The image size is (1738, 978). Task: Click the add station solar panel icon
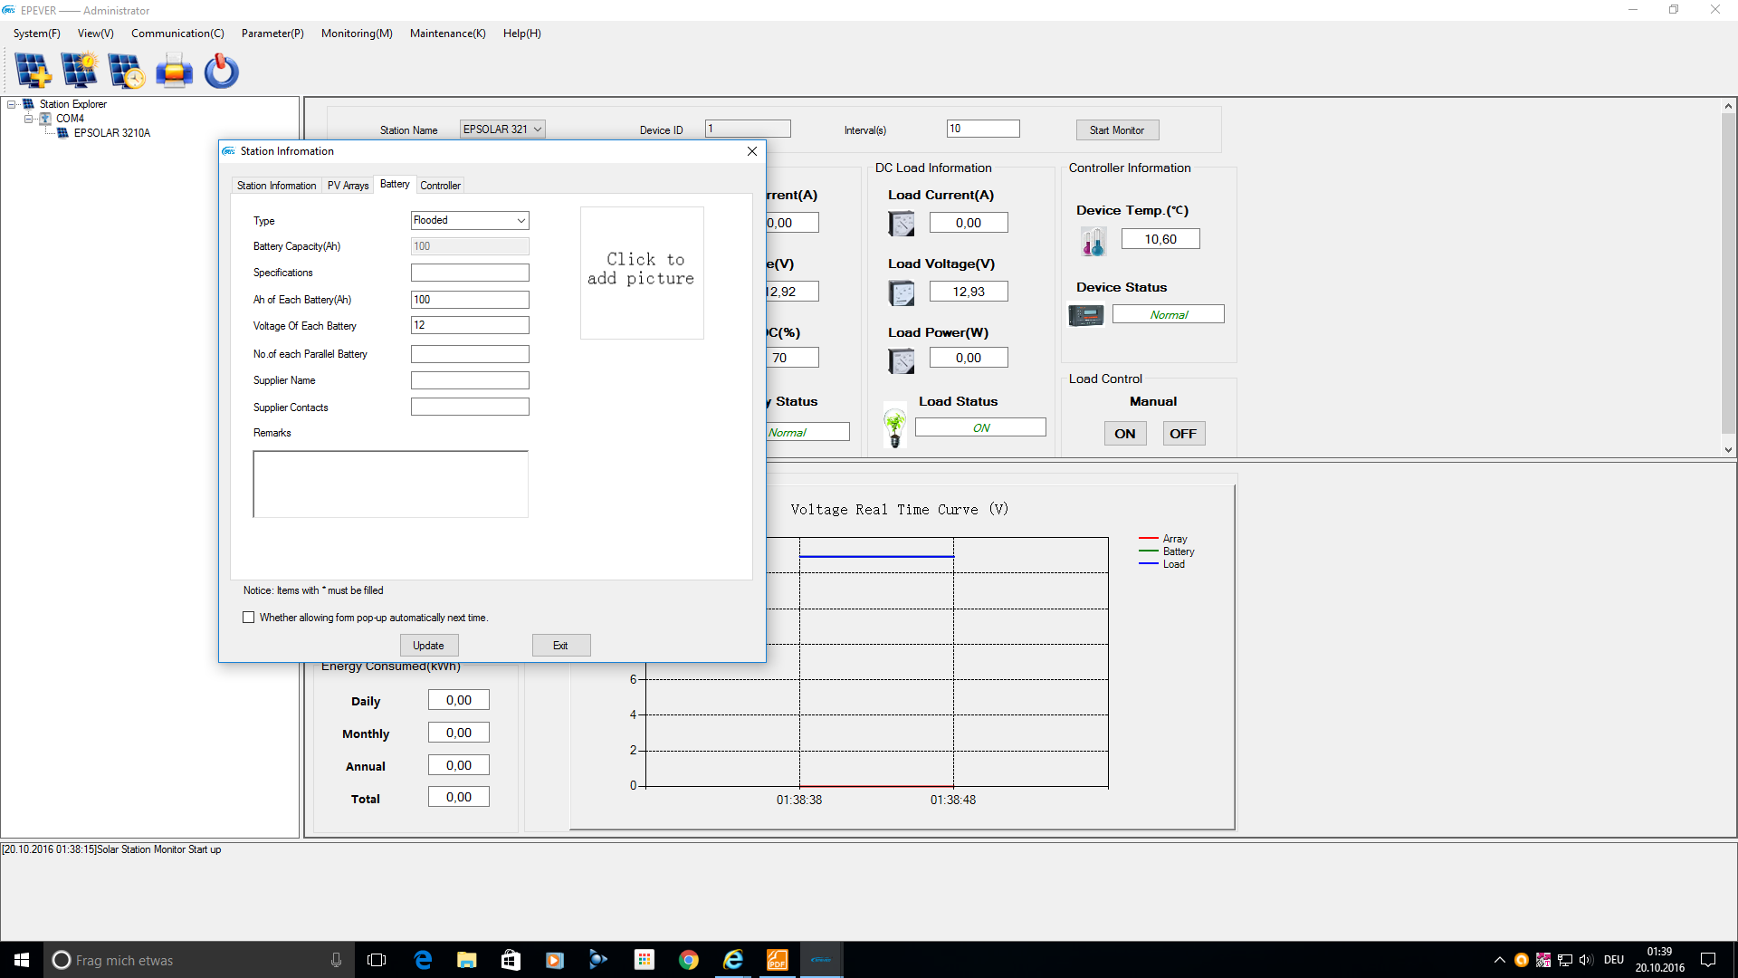pyautogui.click(x=33, y=71)
